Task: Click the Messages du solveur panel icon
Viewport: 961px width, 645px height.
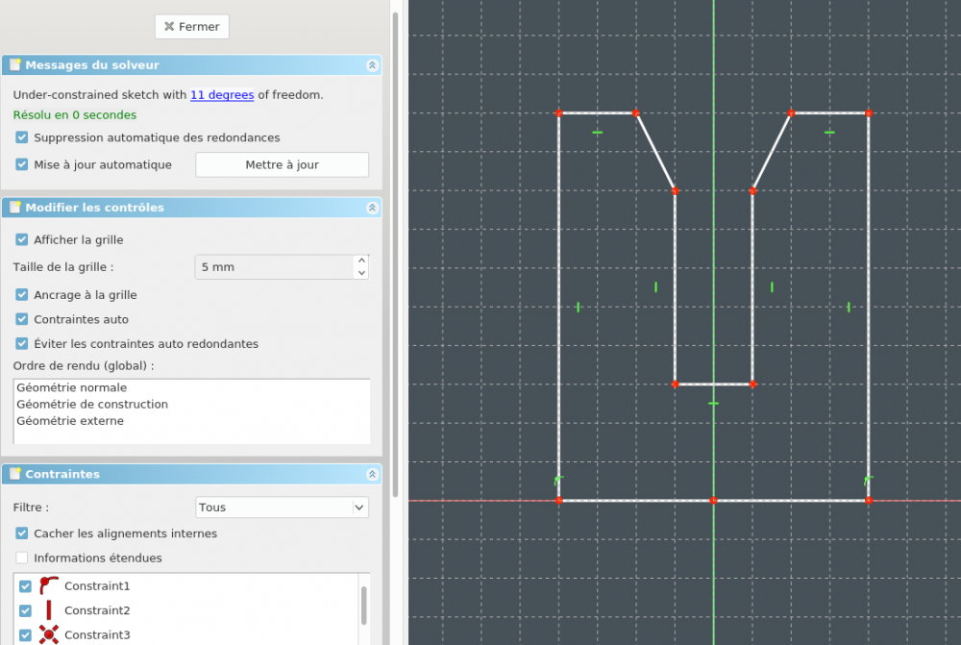Action: pos(14,64)
